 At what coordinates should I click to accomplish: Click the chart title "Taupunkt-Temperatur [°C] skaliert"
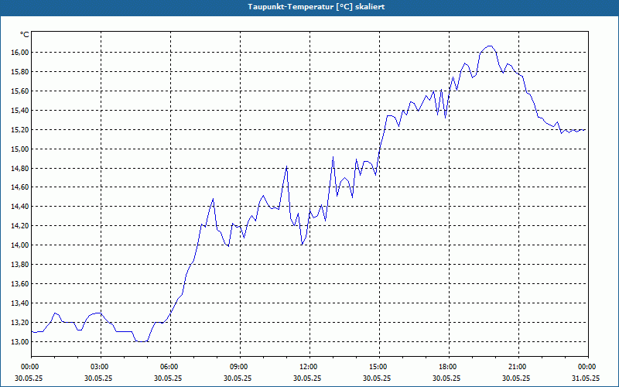316,7
